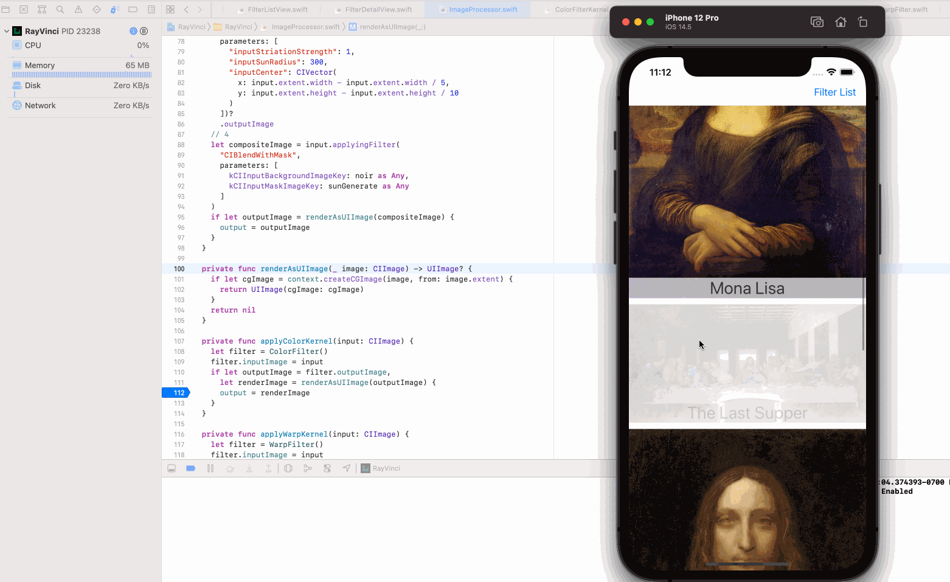Tap the Mona Lisa painting image

coord(747,192)
